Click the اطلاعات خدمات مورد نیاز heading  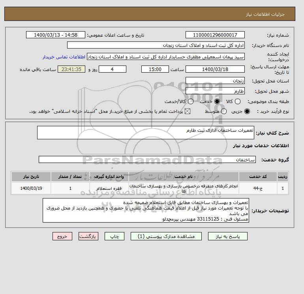[x=261, y=146]
